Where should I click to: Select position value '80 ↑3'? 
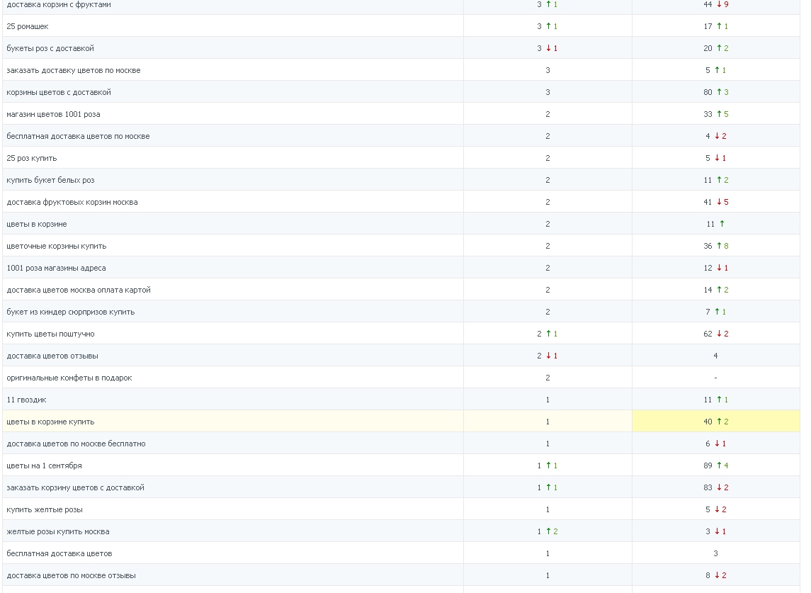716,93
